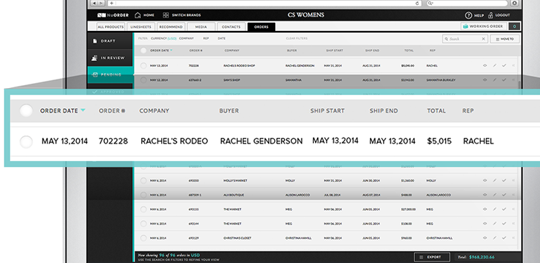Image resolution: width=540 pixels, height=263 pixels.
Task: Expand Christina's Closet row chevrons
Action: click(514, 238)
